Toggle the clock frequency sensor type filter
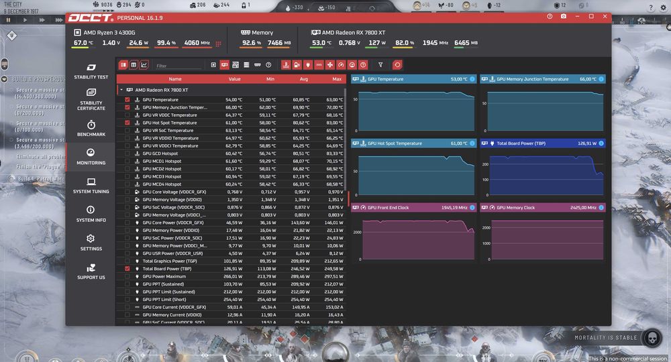The height and width of the screenshot is (362, 671). pyautogui.click(x=341, y=65)
